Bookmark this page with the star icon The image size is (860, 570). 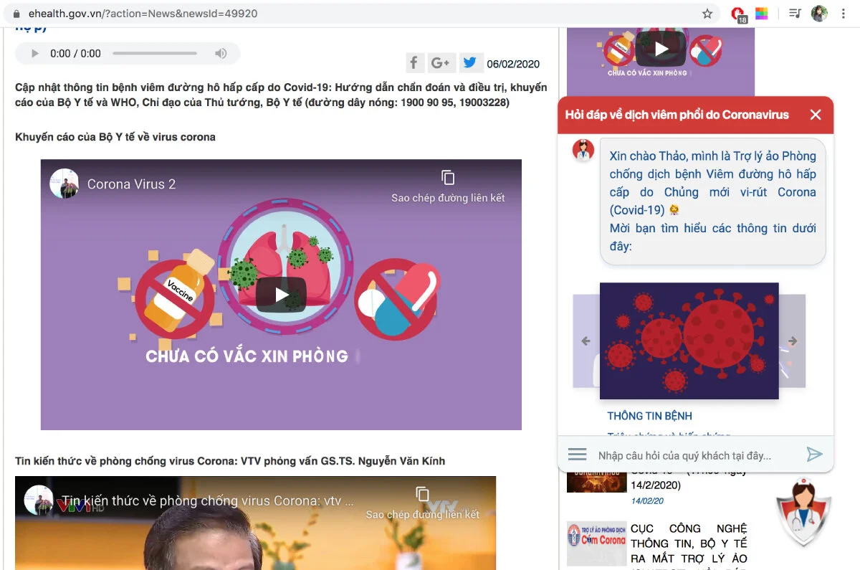click(x=707, y=14)
